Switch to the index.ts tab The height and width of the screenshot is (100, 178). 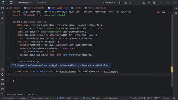(x=76, y=8)
